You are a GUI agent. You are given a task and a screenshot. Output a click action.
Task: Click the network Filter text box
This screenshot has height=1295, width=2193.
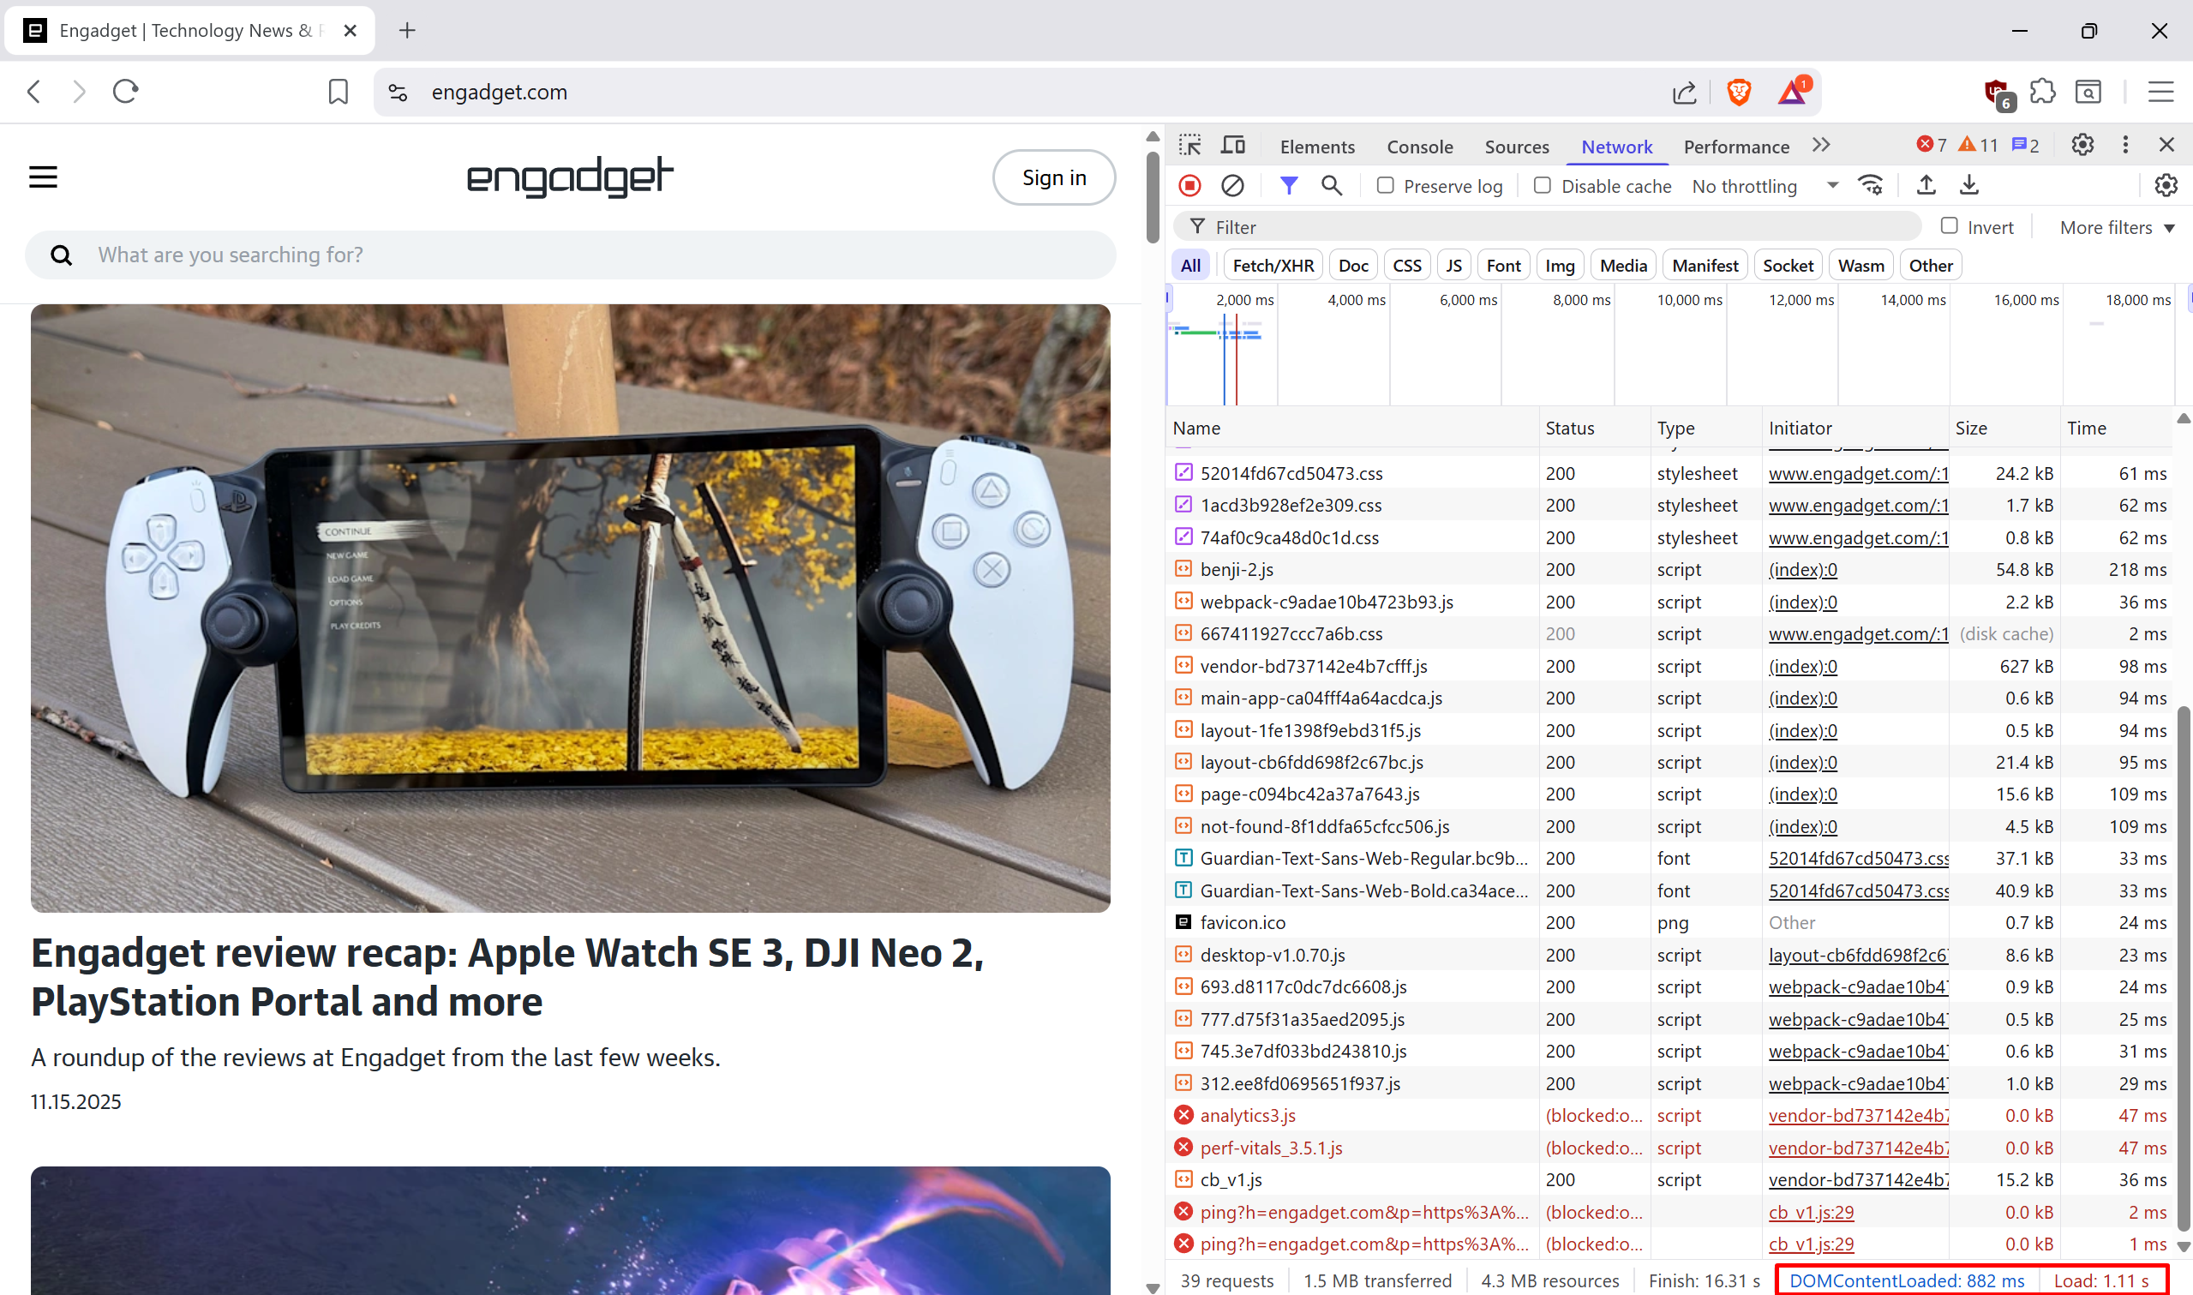coord(1547,227)
